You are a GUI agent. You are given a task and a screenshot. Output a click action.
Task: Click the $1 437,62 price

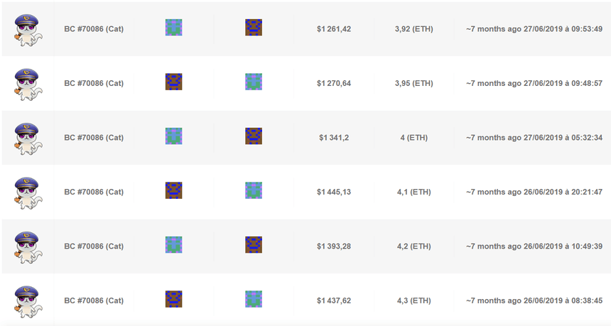(334, 300)
